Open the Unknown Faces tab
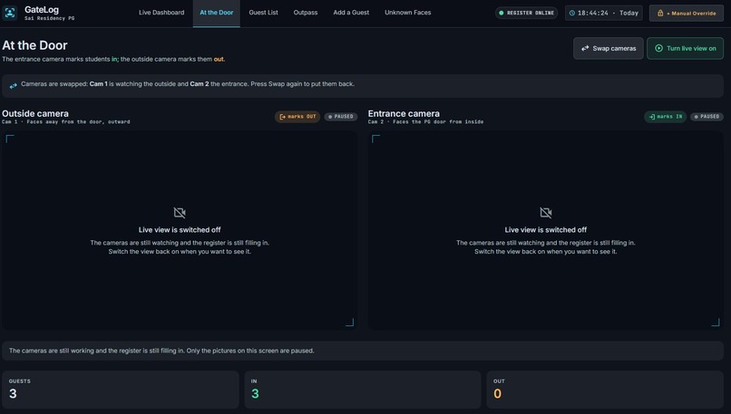Screen dimensions: 731x414 pos(407,13)
